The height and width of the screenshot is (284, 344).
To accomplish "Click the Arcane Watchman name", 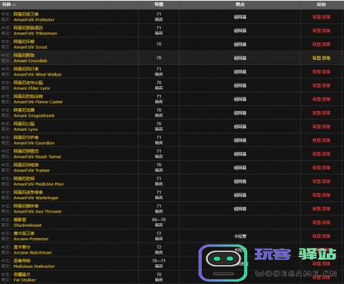I will click(x=33, y=253).
